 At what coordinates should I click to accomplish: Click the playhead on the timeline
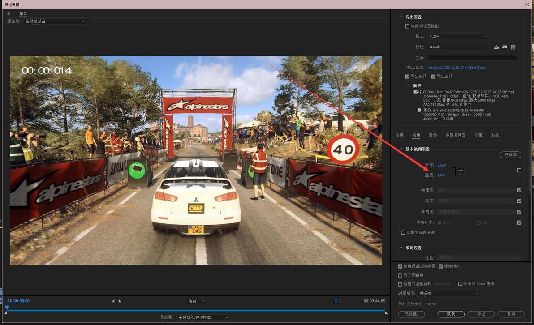point(6,308)
